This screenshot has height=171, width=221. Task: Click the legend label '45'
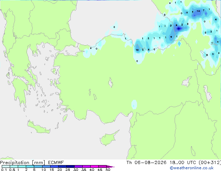[100, 170]
